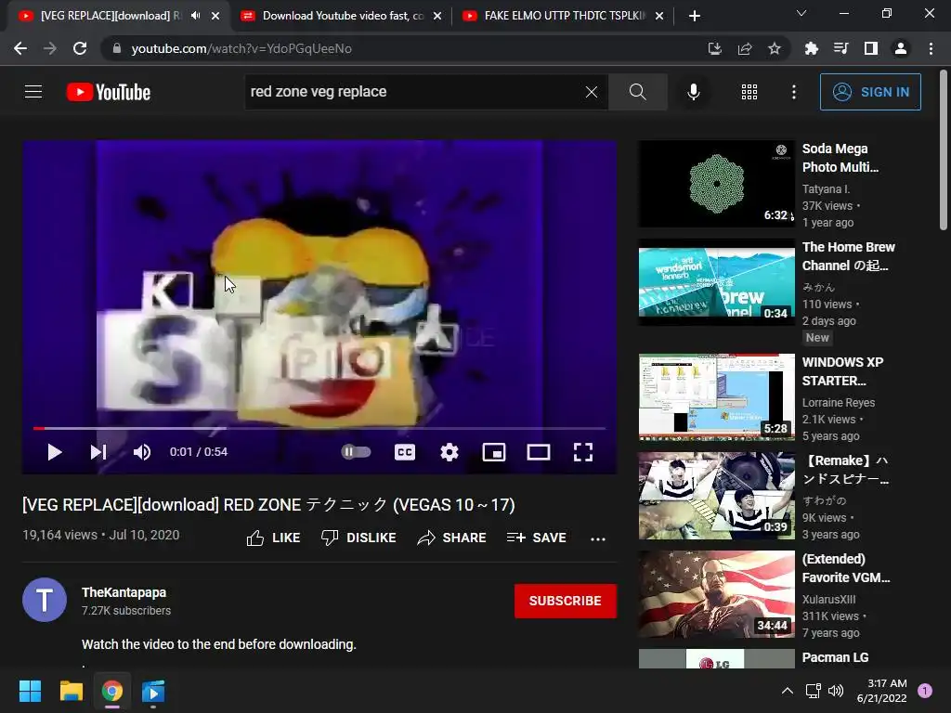Switch to theater mode

pos(539,452)
